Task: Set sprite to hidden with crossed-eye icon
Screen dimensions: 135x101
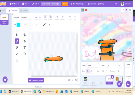Action: (91, 71)
